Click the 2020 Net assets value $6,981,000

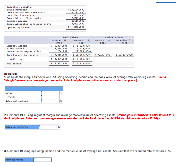[x=59, y=63]
